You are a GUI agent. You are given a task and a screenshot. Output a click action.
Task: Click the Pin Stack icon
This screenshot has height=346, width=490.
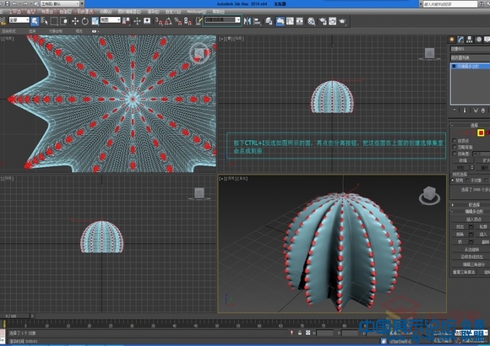click(x=455, y=110)
